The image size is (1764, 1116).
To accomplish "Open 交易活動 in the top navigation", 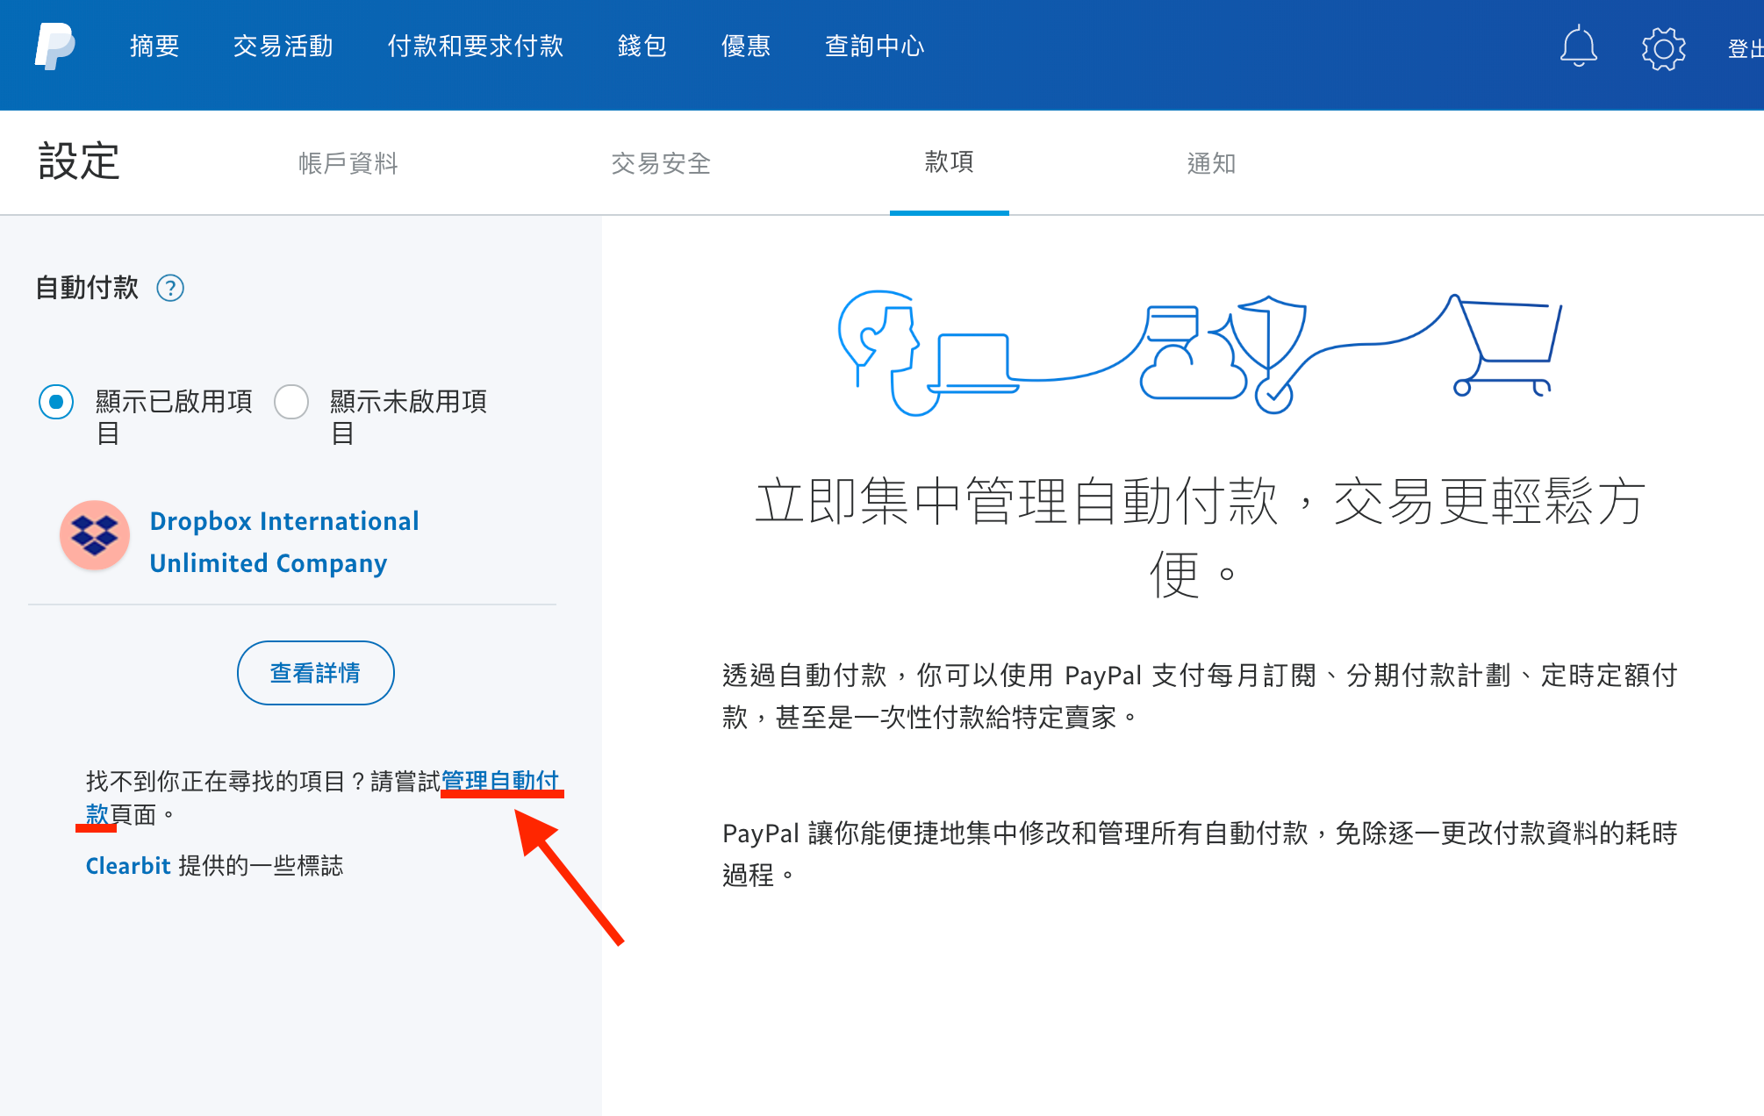I will click(x=283, y=46).
